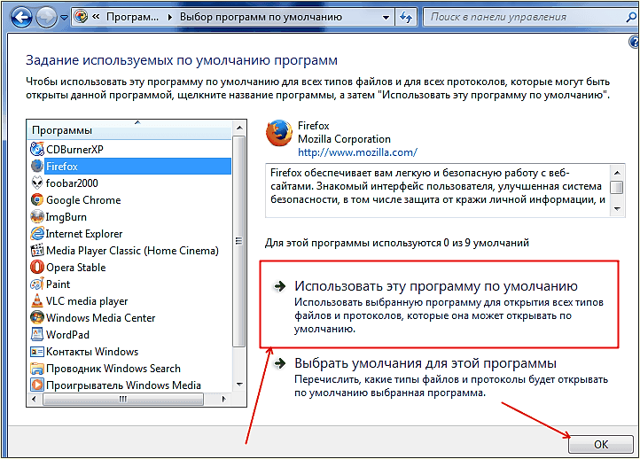Screen dimensions: 640x459
Task: Click the Opera Stable icon
Action: [37, 268]
